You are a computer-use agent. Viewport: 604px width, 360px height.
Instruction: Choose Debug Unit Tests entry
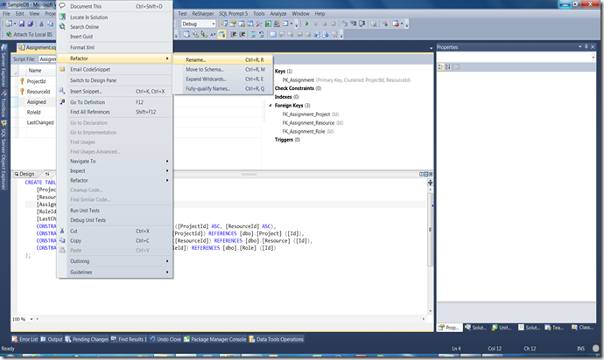pos(115,220)
